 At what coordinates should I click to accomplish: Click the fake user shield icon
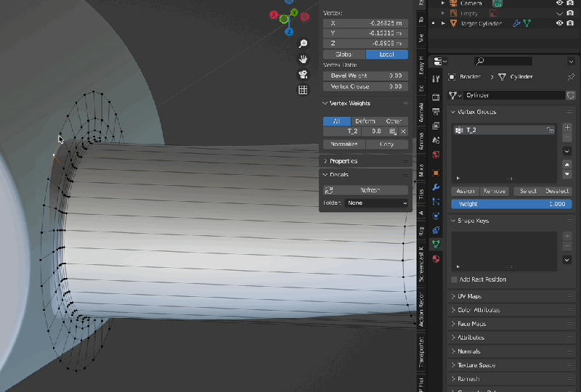coord(571,95)
